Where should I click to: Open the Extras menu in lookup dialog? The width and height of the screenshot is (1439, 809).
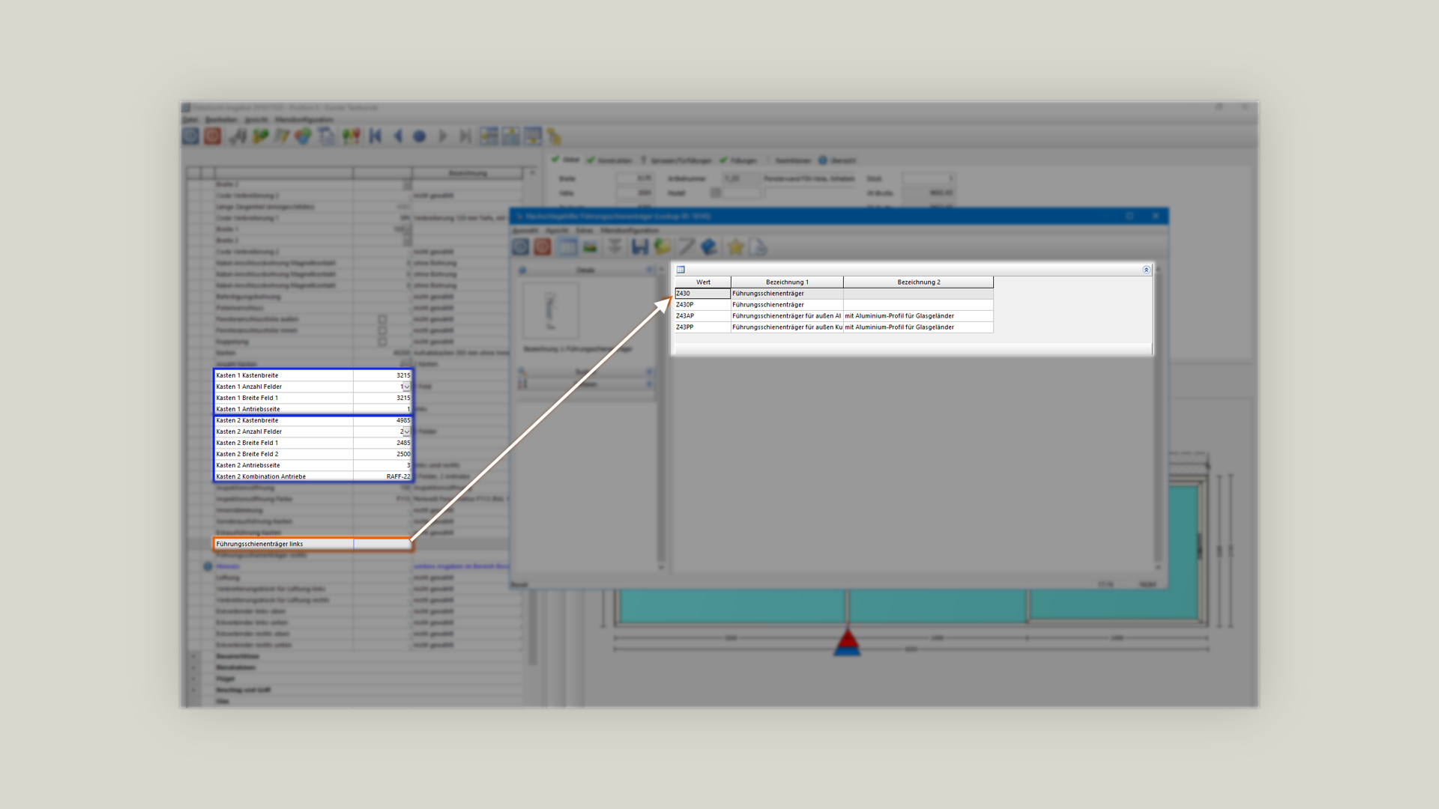tap(585, 230)
